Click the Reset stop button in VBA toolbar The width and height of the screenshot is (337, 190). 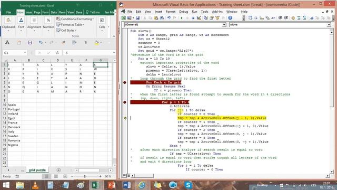tap(193, 18)
